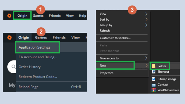Click the Bitmap image icon
Image resolution: width=185 pixels, height=104 pixels.
pyautogui.click(x=154, y=79)
